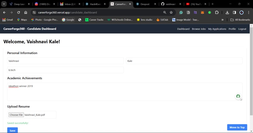The height and width of the screenshot is (133, 253).
Task: Open the EdClub bookmark
Action: point(162,20)
